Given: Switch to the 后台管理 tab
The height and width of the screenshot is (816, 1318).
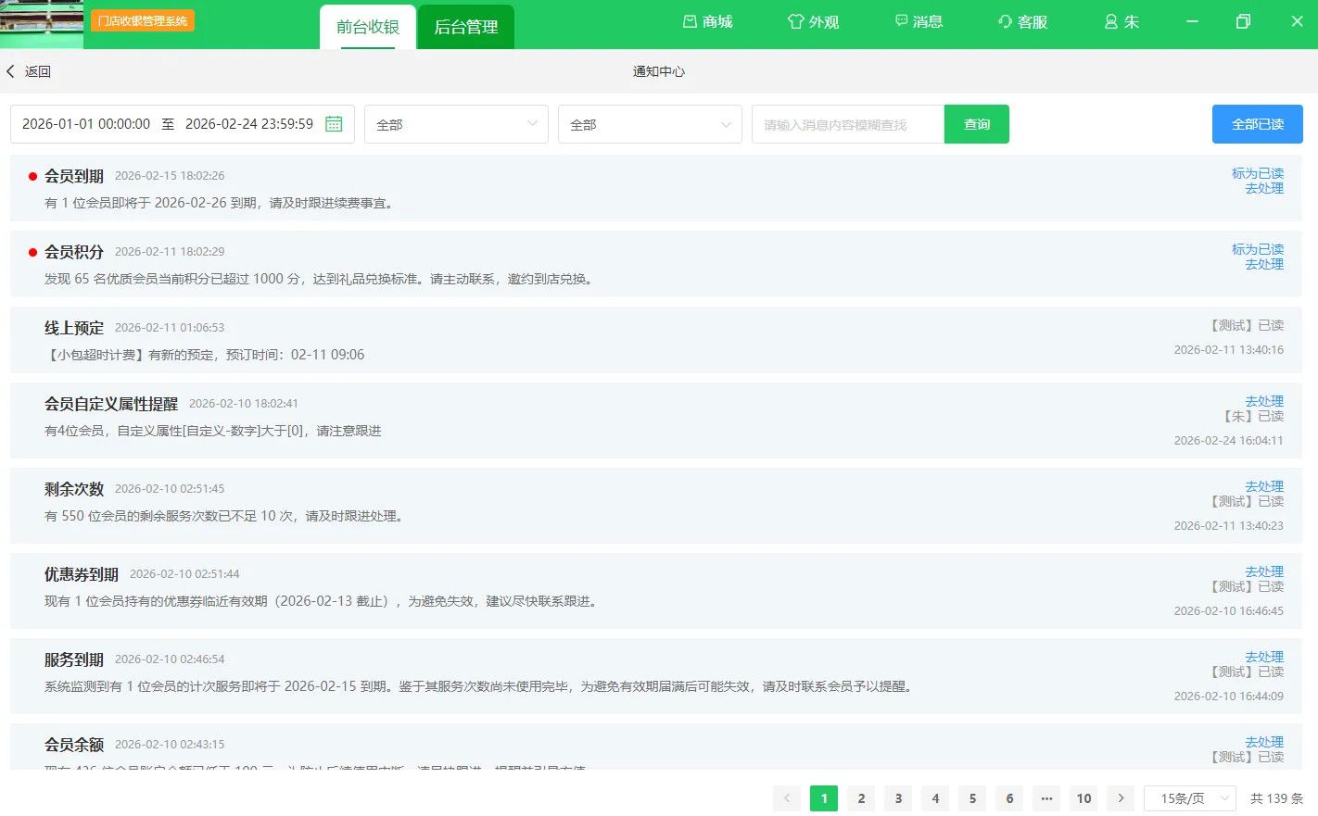Looking at the screenshot, I should tap(466, 27).
